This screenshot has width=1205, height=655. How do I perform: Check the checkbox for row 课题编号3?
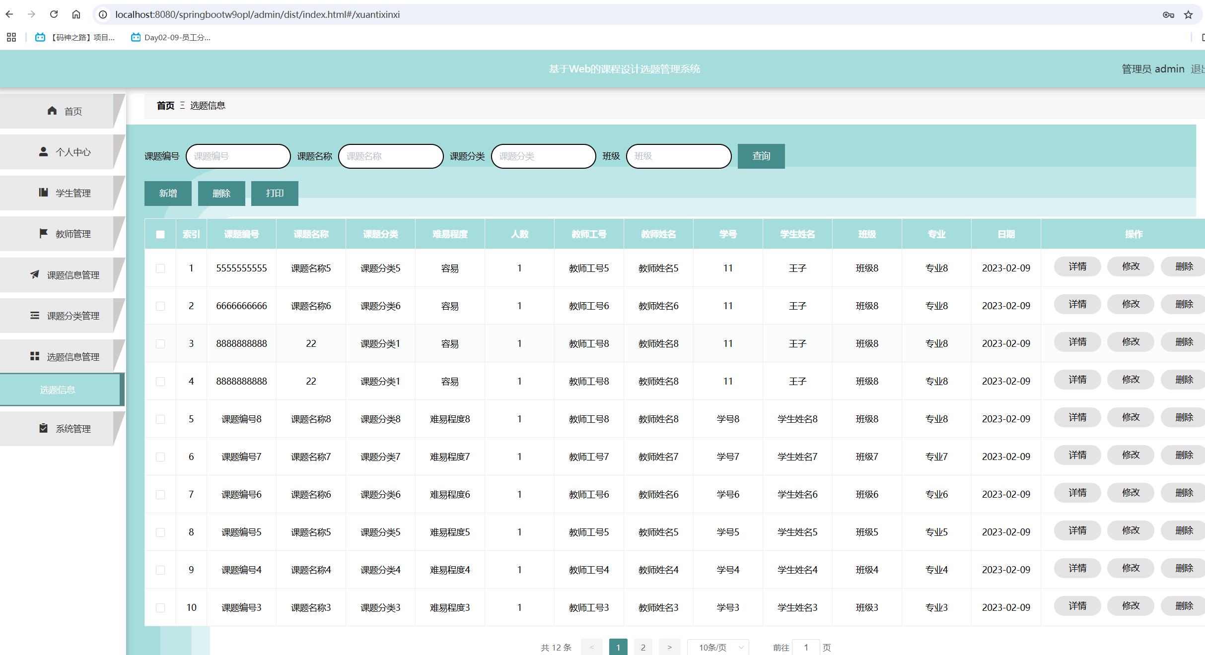click(160, 607)
